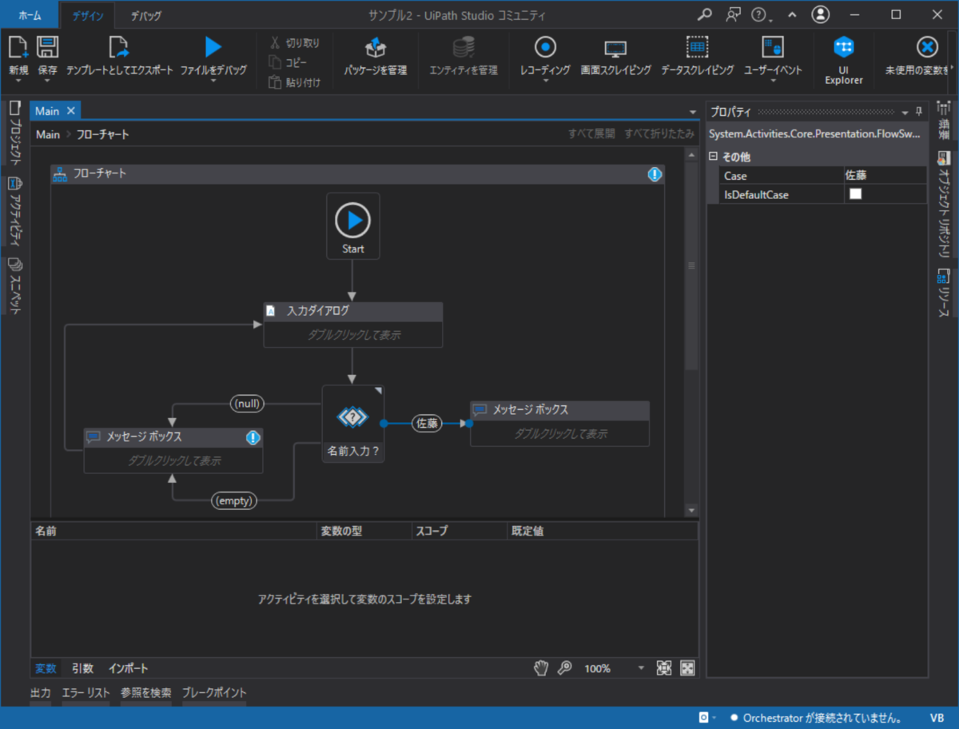Click Main in the breadcrumb
The image size is (959, 729).
coord(48,134)
